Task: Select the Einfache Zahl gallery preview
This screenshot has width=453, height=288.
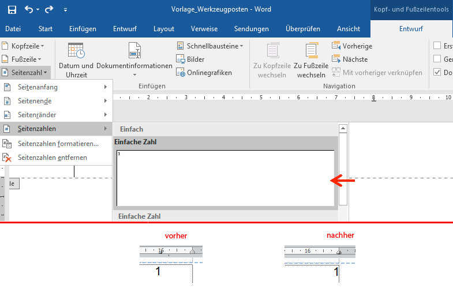Action: [225, 177]
